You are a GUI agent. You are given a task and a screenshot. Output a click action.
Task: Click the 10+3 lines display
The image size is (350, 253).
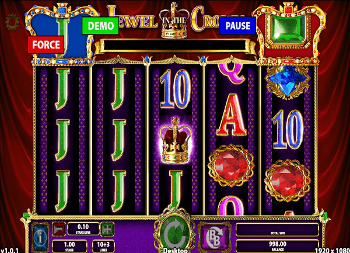103,247
